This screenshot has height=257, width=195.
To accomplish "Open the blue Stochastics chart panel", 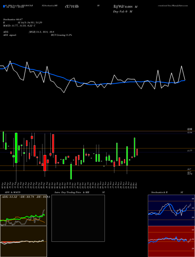I will [x=171, y=210].
